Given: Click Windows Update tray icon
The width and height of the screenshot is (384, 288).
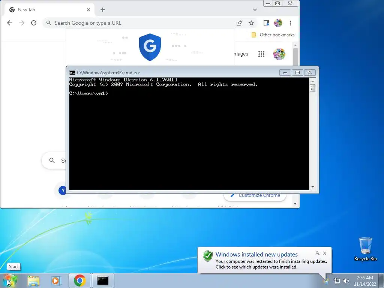Looking at the screenshot, I should click(x=326, y=281).
